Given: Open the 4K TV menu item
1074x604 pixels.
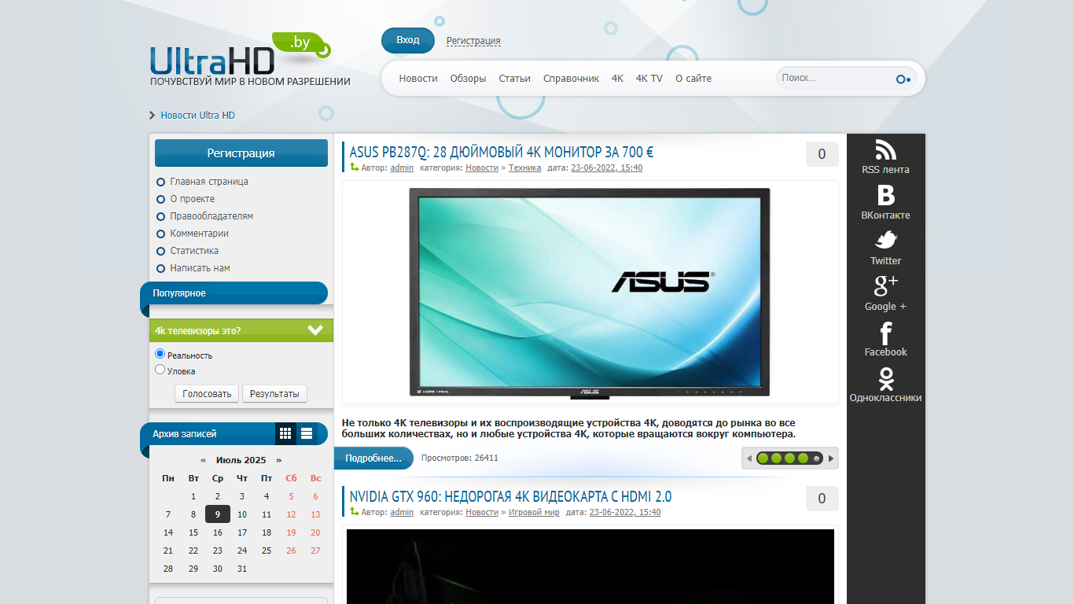Looking at the screenshot, I should pyautogui.click(x=649, y=79).
